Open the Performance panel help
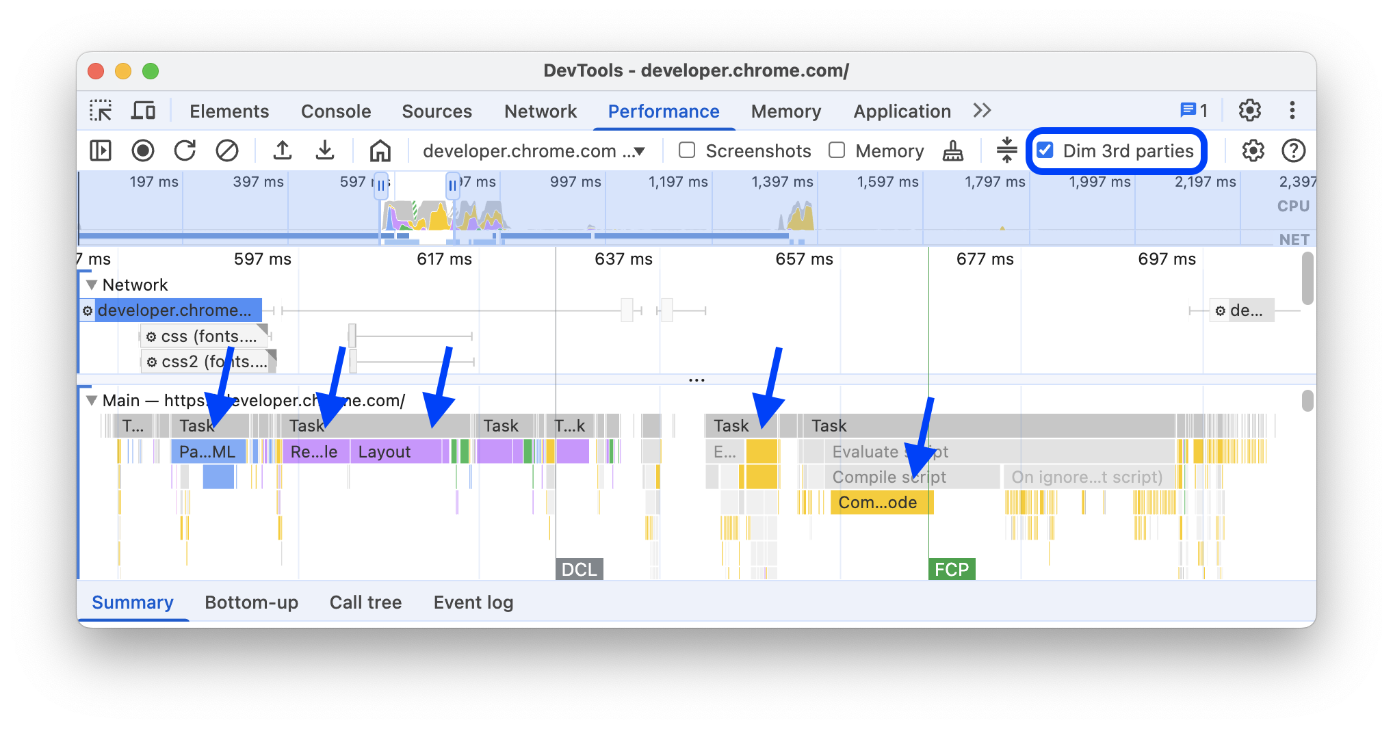1393x729 pixels. pyautogui.click(x=1294, y=150)
